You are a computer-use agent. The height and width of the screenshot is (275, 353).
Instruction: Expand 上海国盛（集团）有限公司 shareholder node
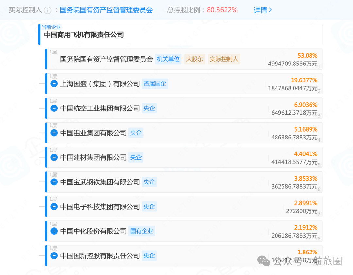54,84
